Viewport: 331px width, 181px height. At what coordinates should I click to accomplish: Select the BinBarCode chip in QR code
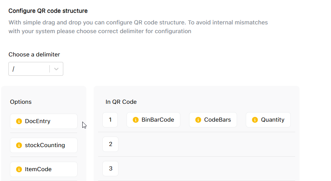click(x=153, y=120)
